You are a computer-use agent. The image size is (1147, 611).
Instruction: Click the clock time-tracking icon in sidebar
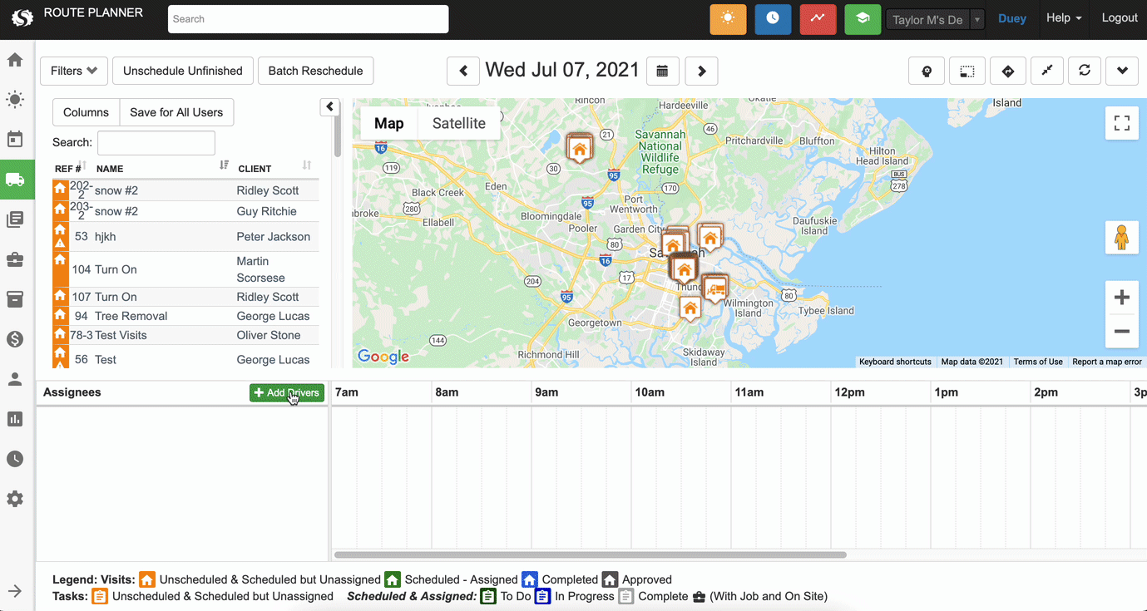[17, 458]
